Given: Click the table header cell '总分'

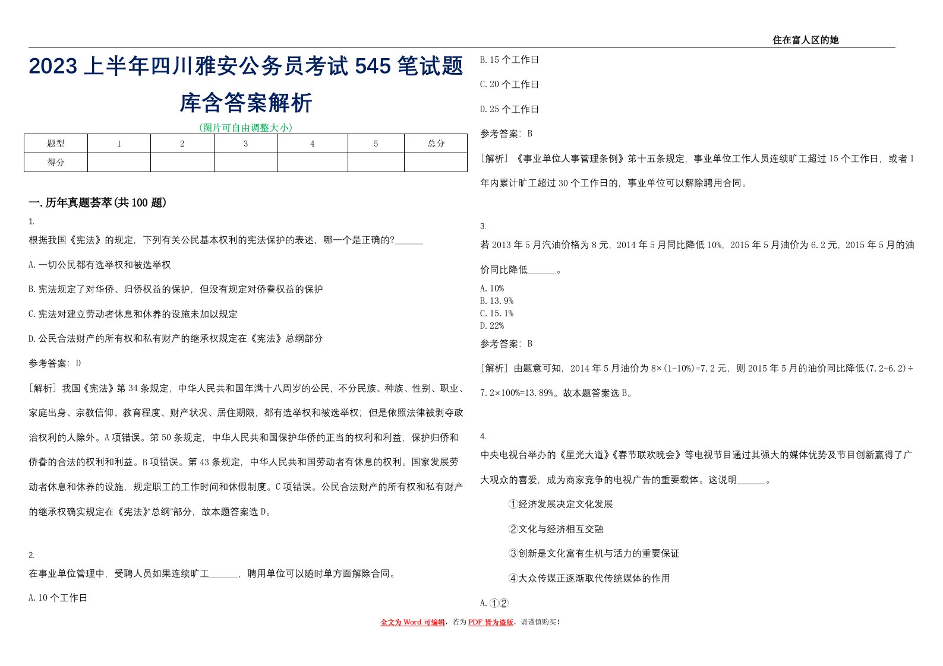Looking at the screenshot, I should point(436,144).
